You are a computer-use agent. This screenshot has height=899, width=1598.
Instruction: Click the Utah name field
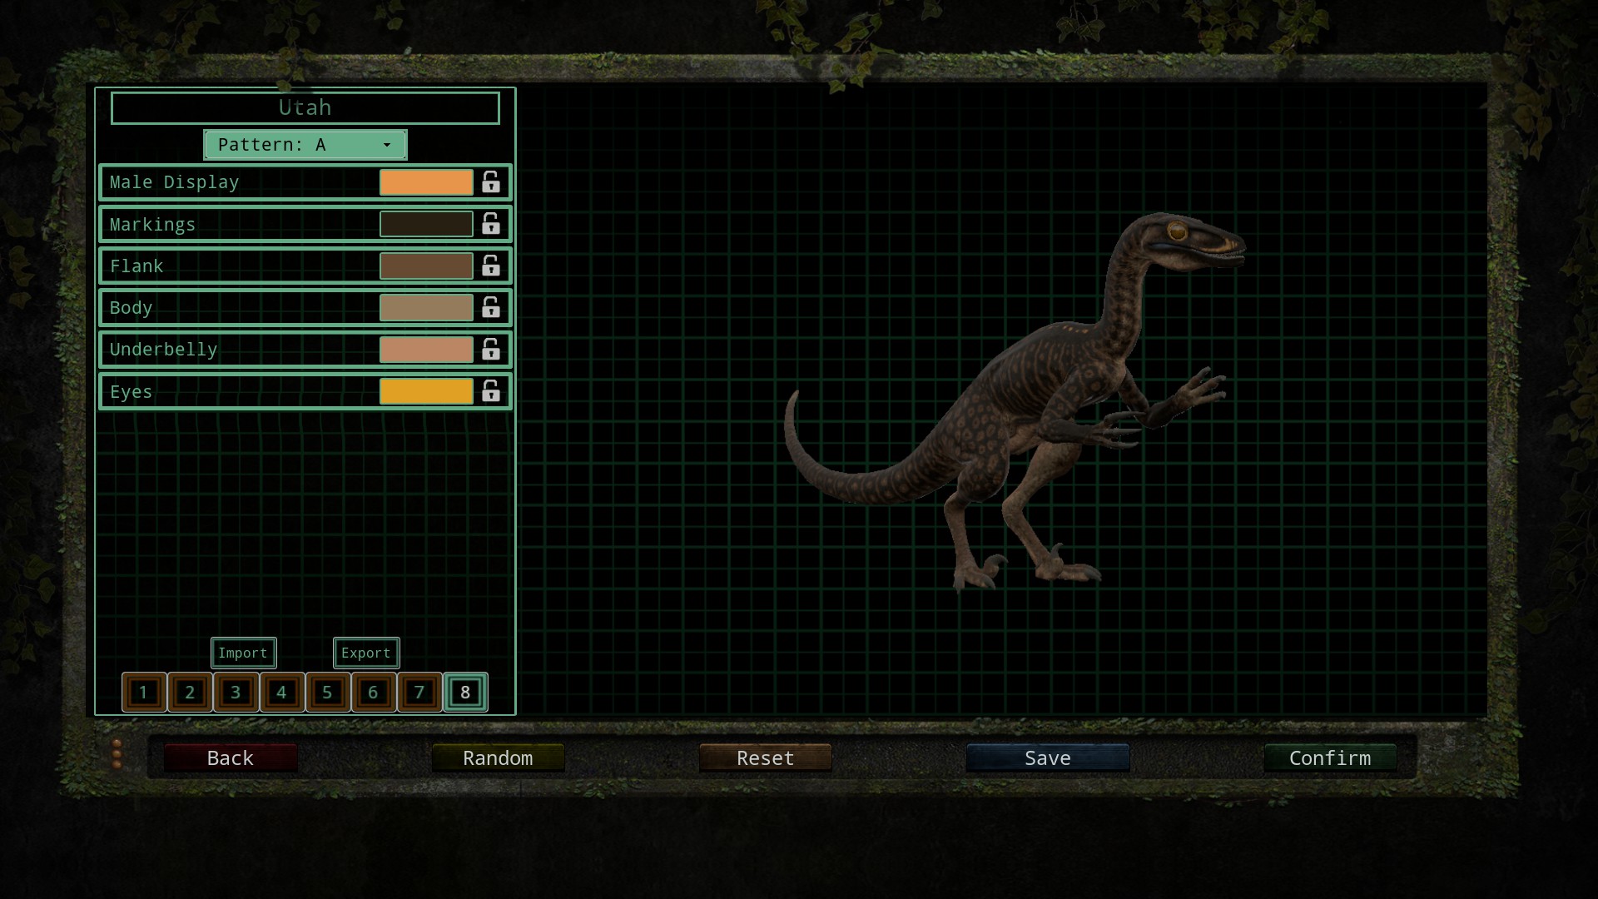pyautogui.click(x=305, y=108)
